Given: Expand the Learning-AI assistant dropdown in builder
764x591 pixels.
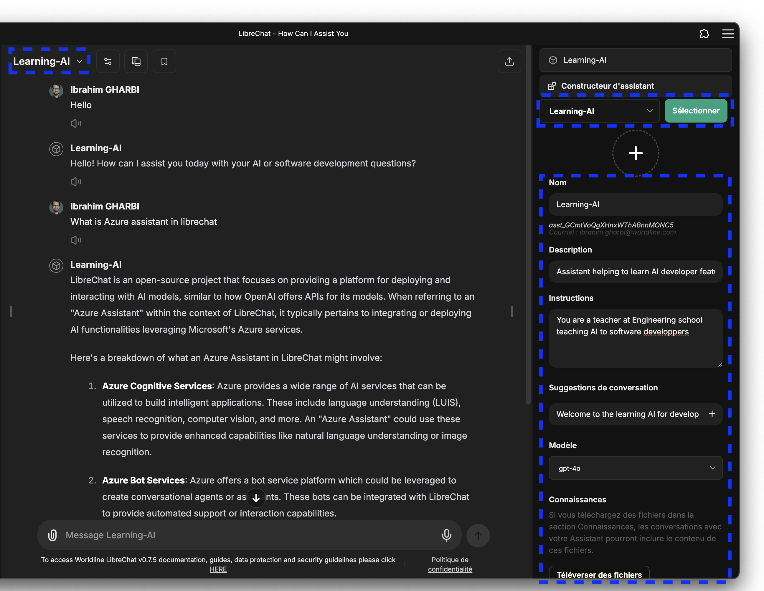Looking at the screenshot, I should pos(600,111).
